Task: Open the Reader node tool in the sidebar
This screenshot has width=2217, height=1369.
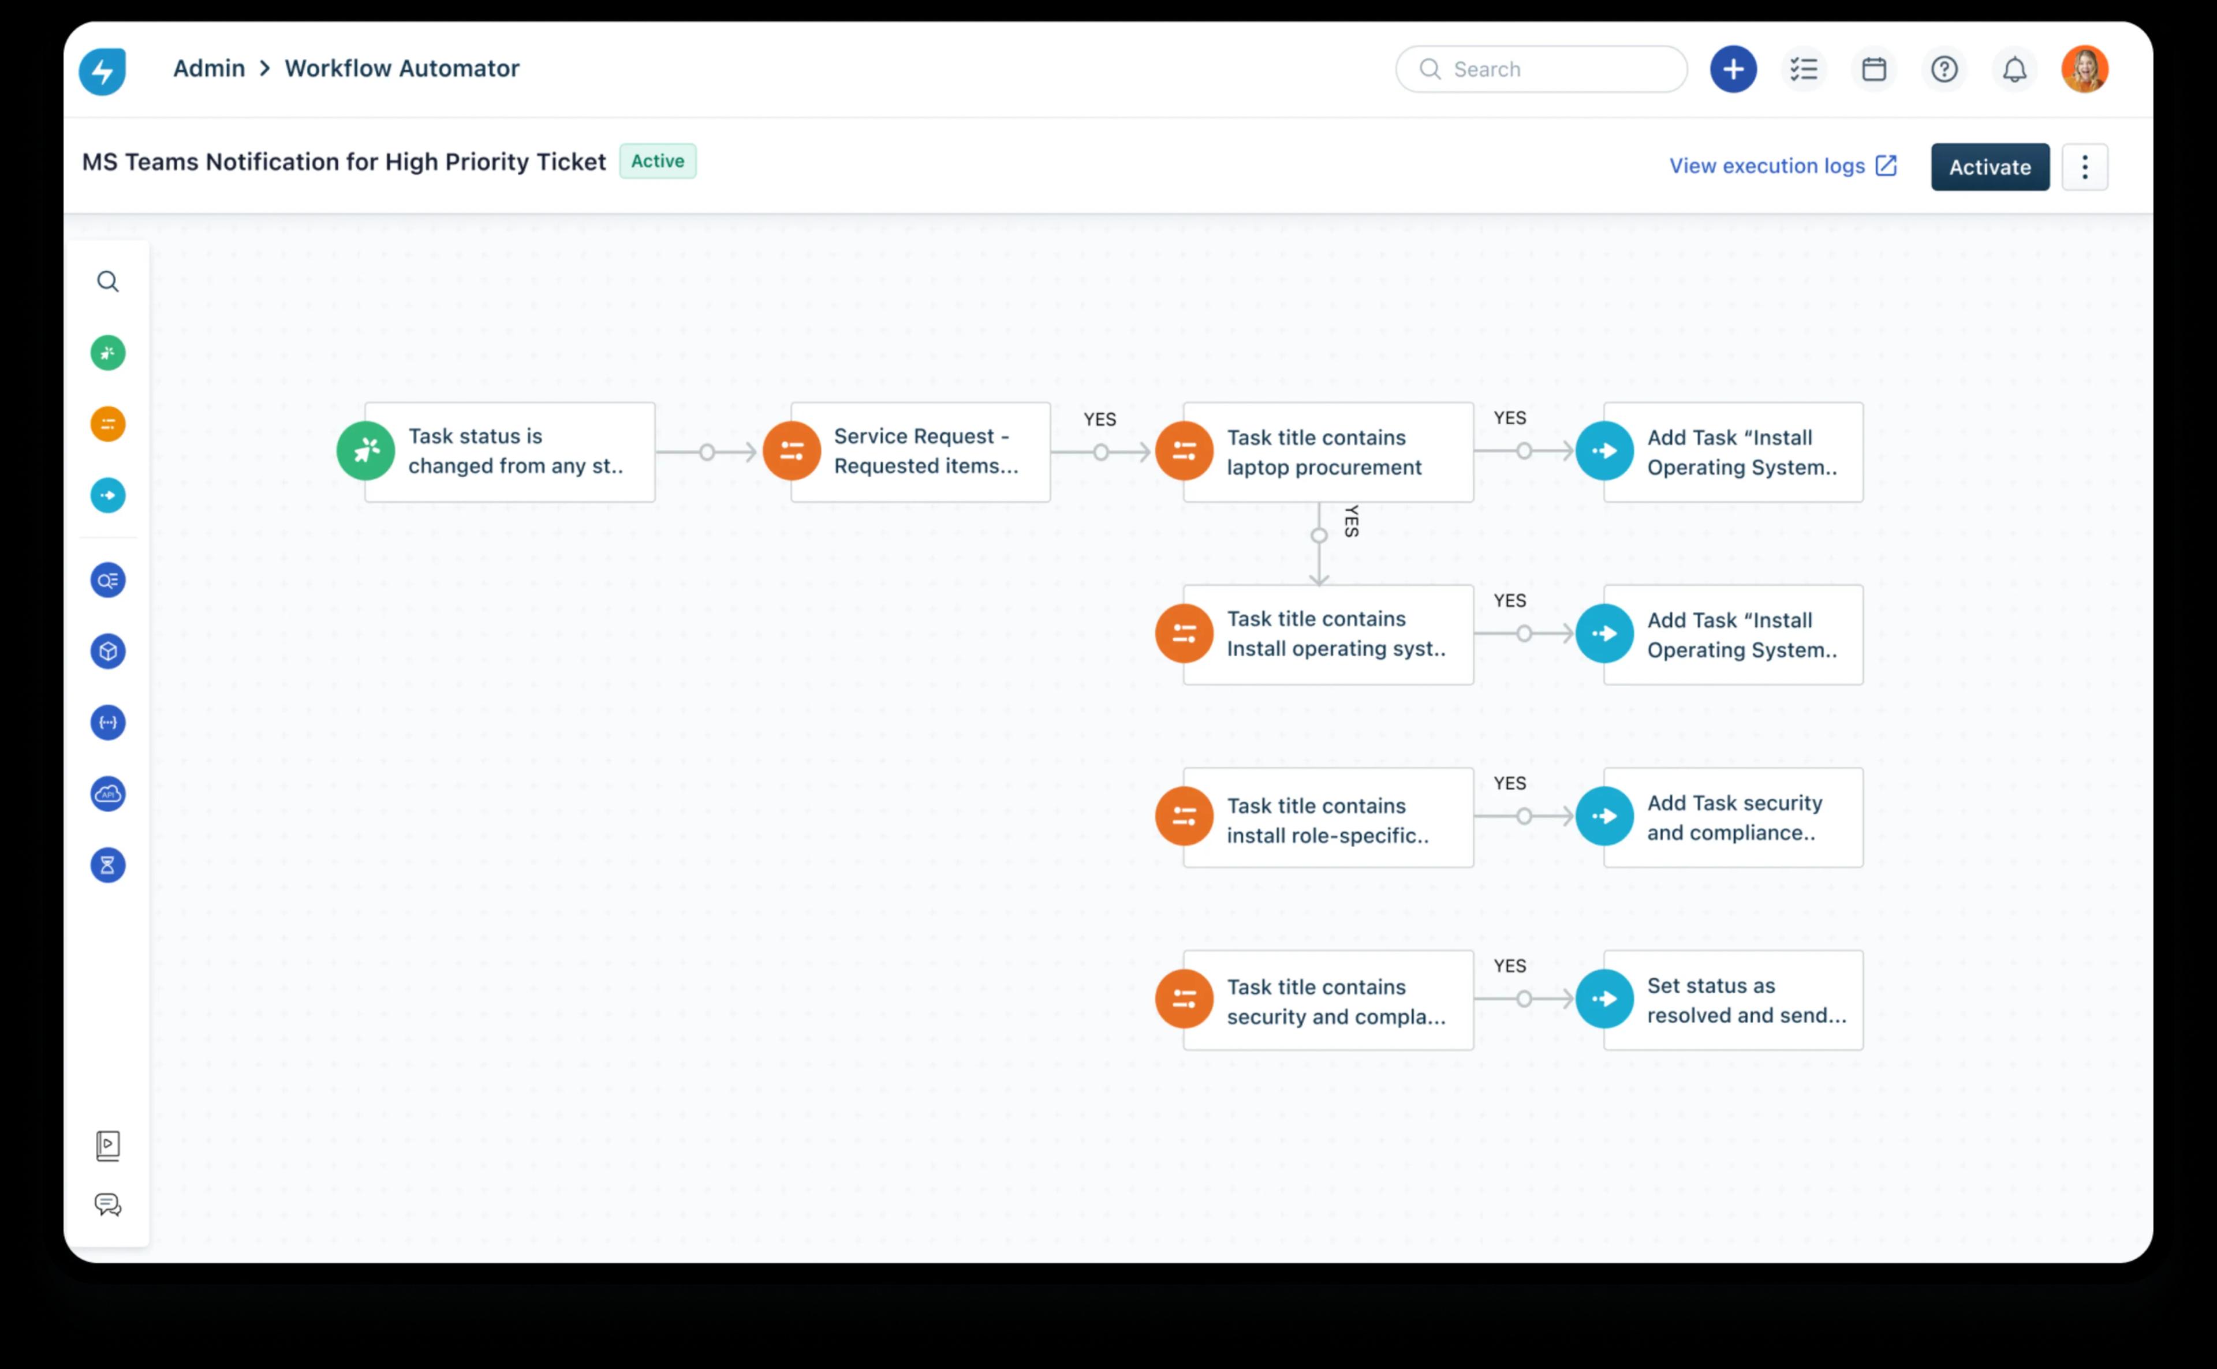Action: coord(108,581)
